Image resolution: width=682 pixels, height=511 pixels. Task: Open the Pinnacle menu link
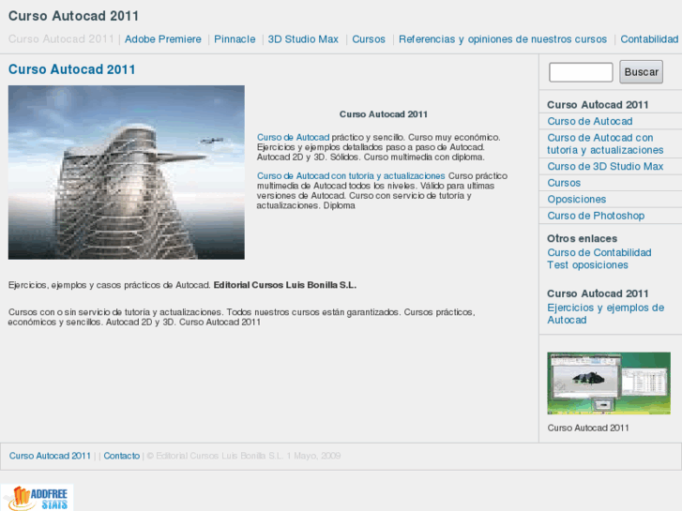click(x=235, y=39)
